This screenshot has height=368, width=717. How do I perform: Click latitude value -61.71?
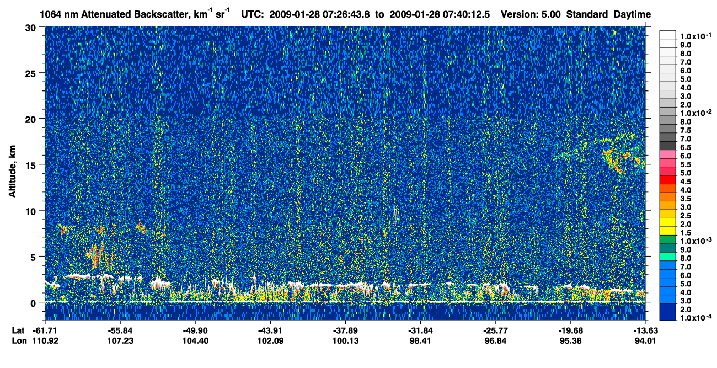coord(46,330)
